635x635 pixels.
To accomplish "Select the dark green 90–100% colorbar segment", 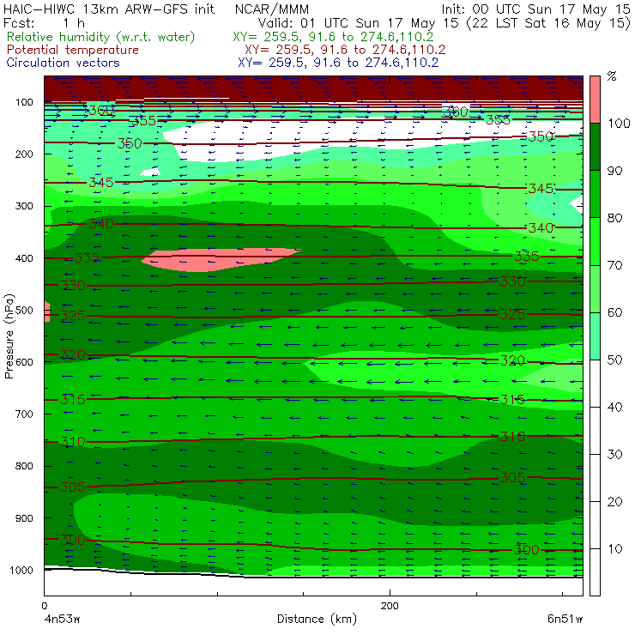I will [x=595, y=147].
